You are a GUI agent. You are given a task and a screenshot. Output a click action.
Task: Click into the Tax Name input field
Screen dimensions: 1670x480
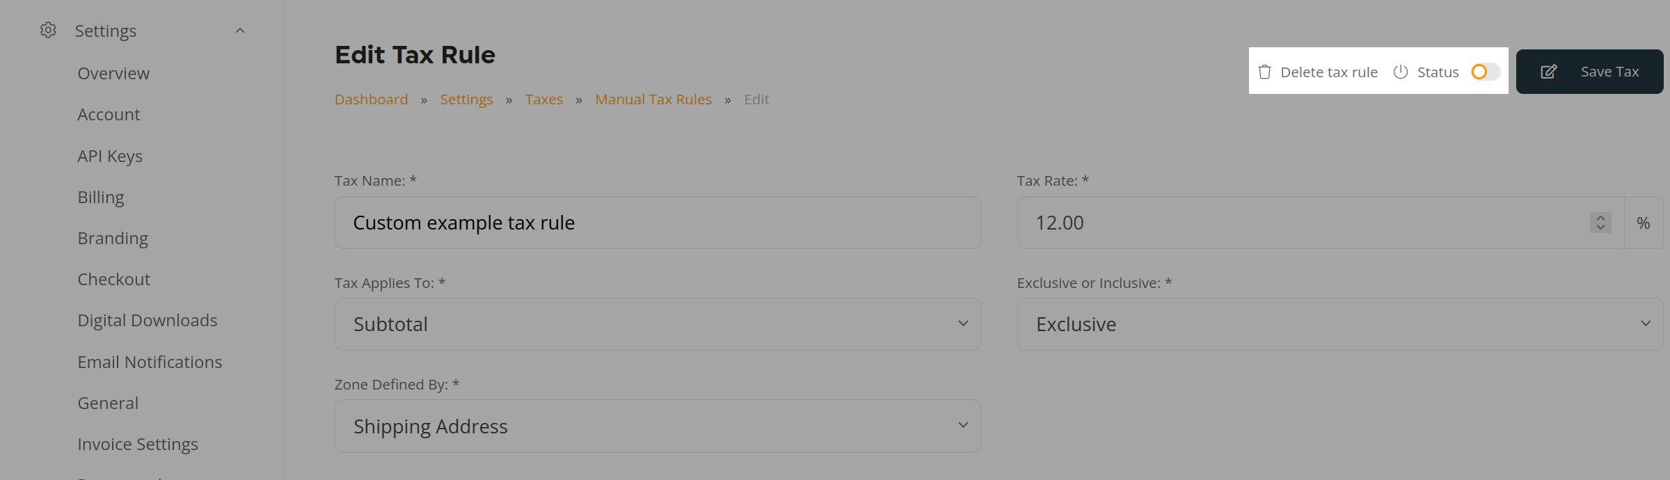pyautogui.click(x=657, y=223)
